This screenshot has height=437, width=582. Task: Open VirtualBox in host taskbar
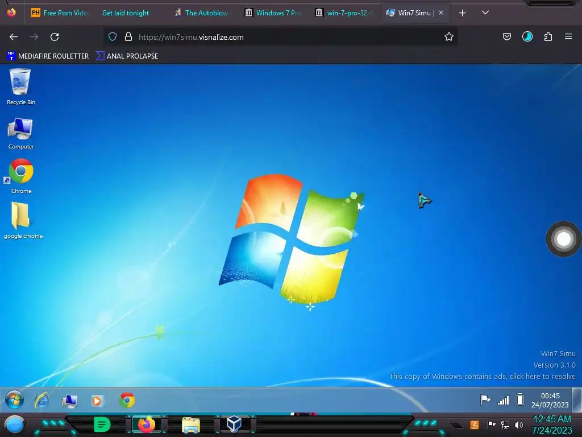click(x=234, y=424)
